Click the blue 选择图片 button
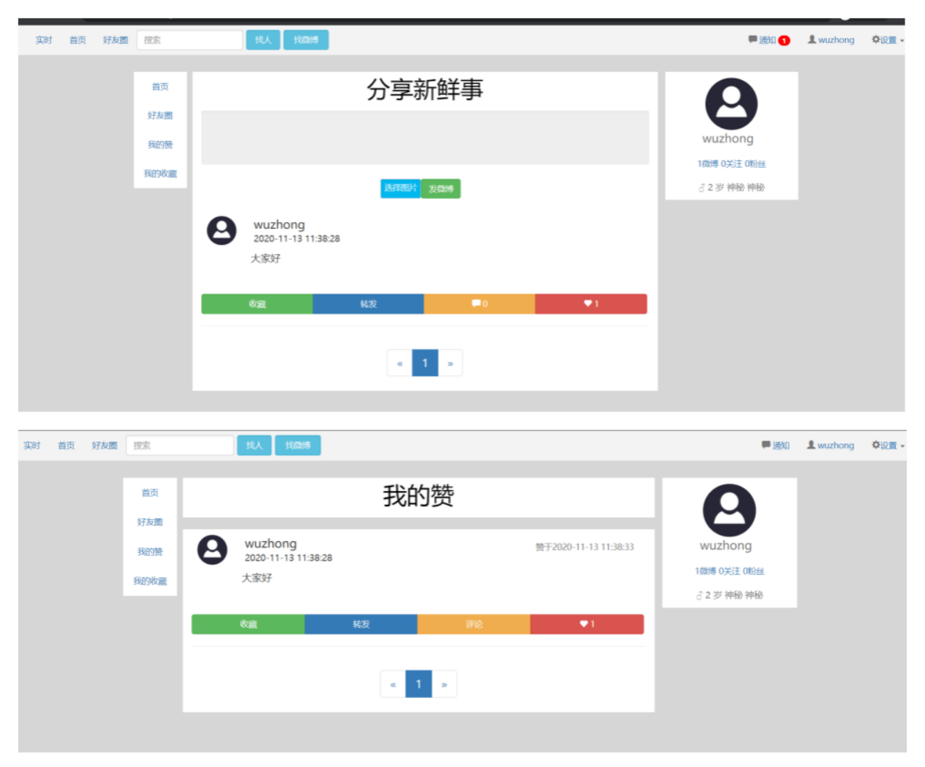925x767 pixels. coord(400,189)
